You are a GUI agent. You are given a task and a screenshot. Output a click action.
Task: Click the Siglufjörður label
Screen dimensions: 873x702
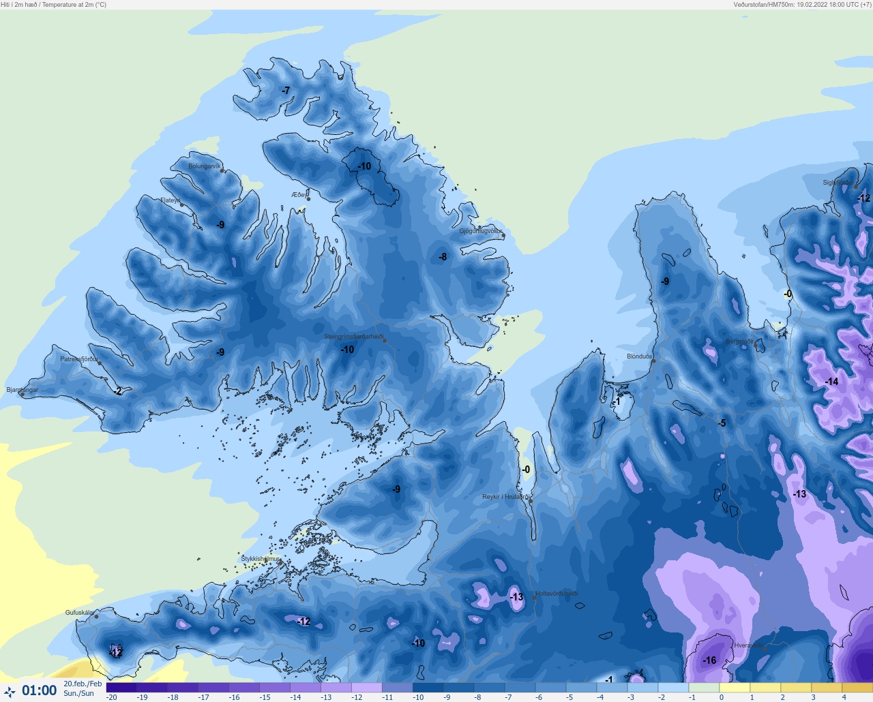coord(838,183)
